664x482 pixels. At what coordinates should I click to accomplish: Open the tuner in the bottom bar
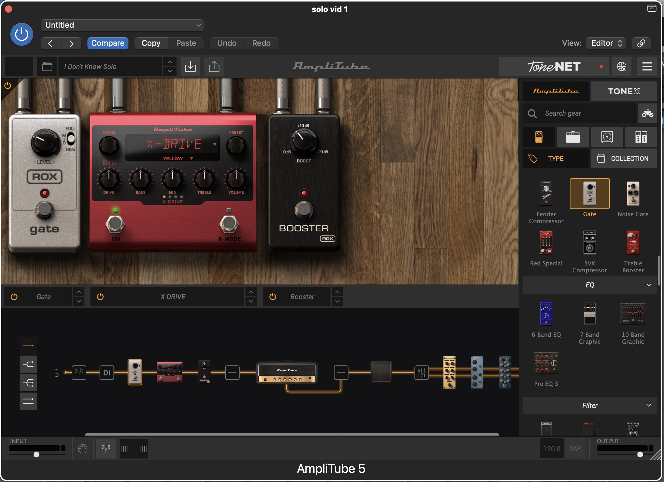coord(106,449)
